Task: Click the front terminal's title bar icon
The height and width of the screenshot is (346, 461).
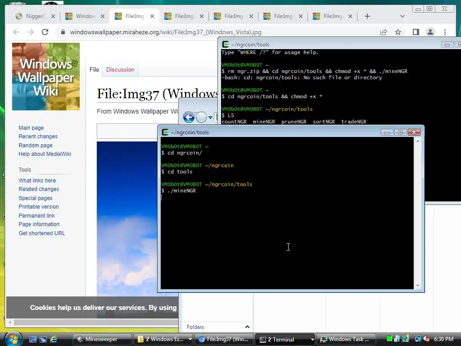Action: click(165, 132)
